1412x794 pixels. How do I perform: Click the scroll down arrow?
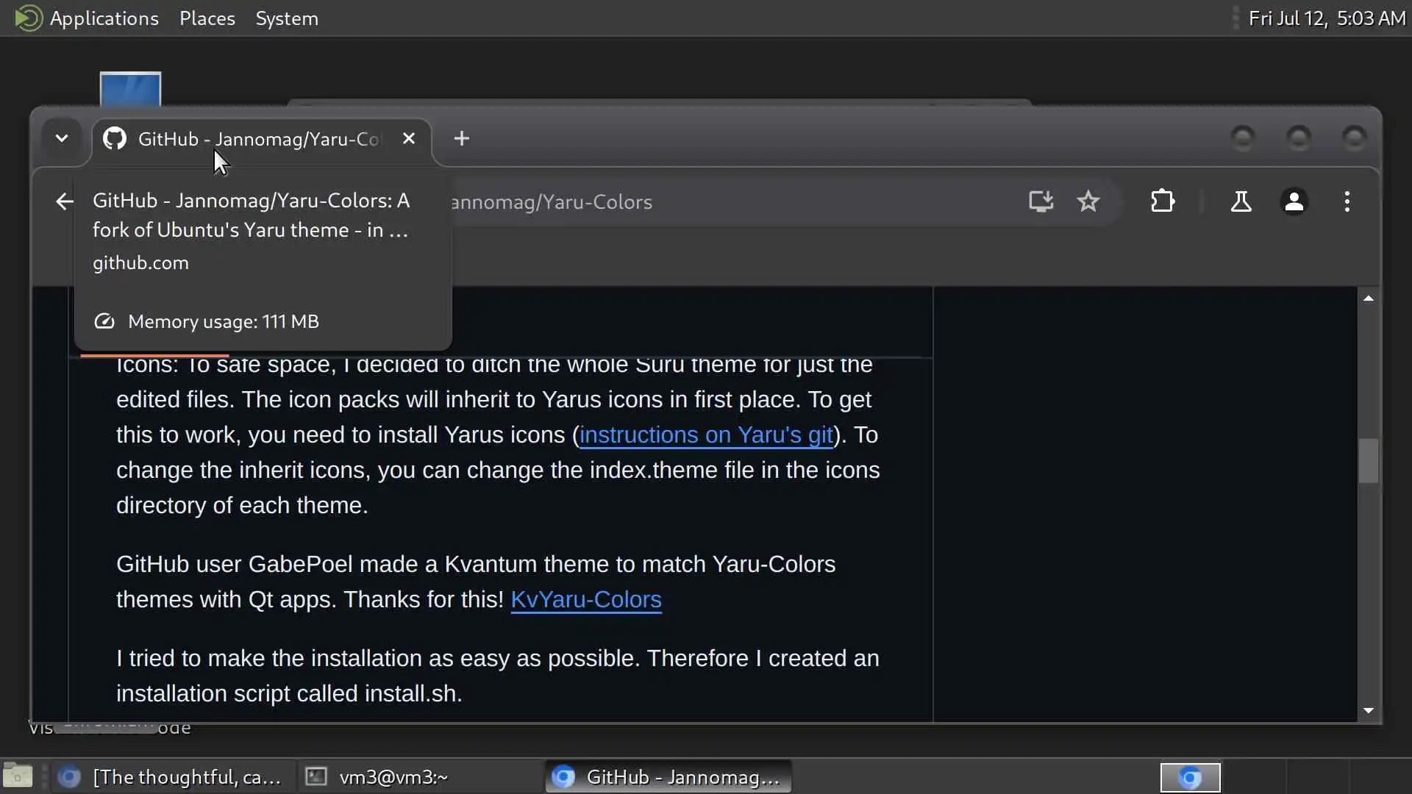click(x=1368, y=710)
